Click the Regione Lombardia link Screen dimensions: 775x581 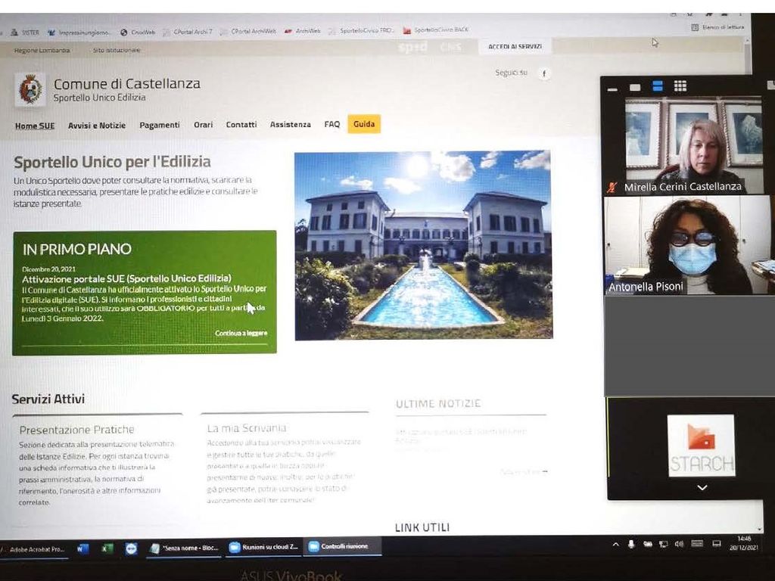click(42, 51)
